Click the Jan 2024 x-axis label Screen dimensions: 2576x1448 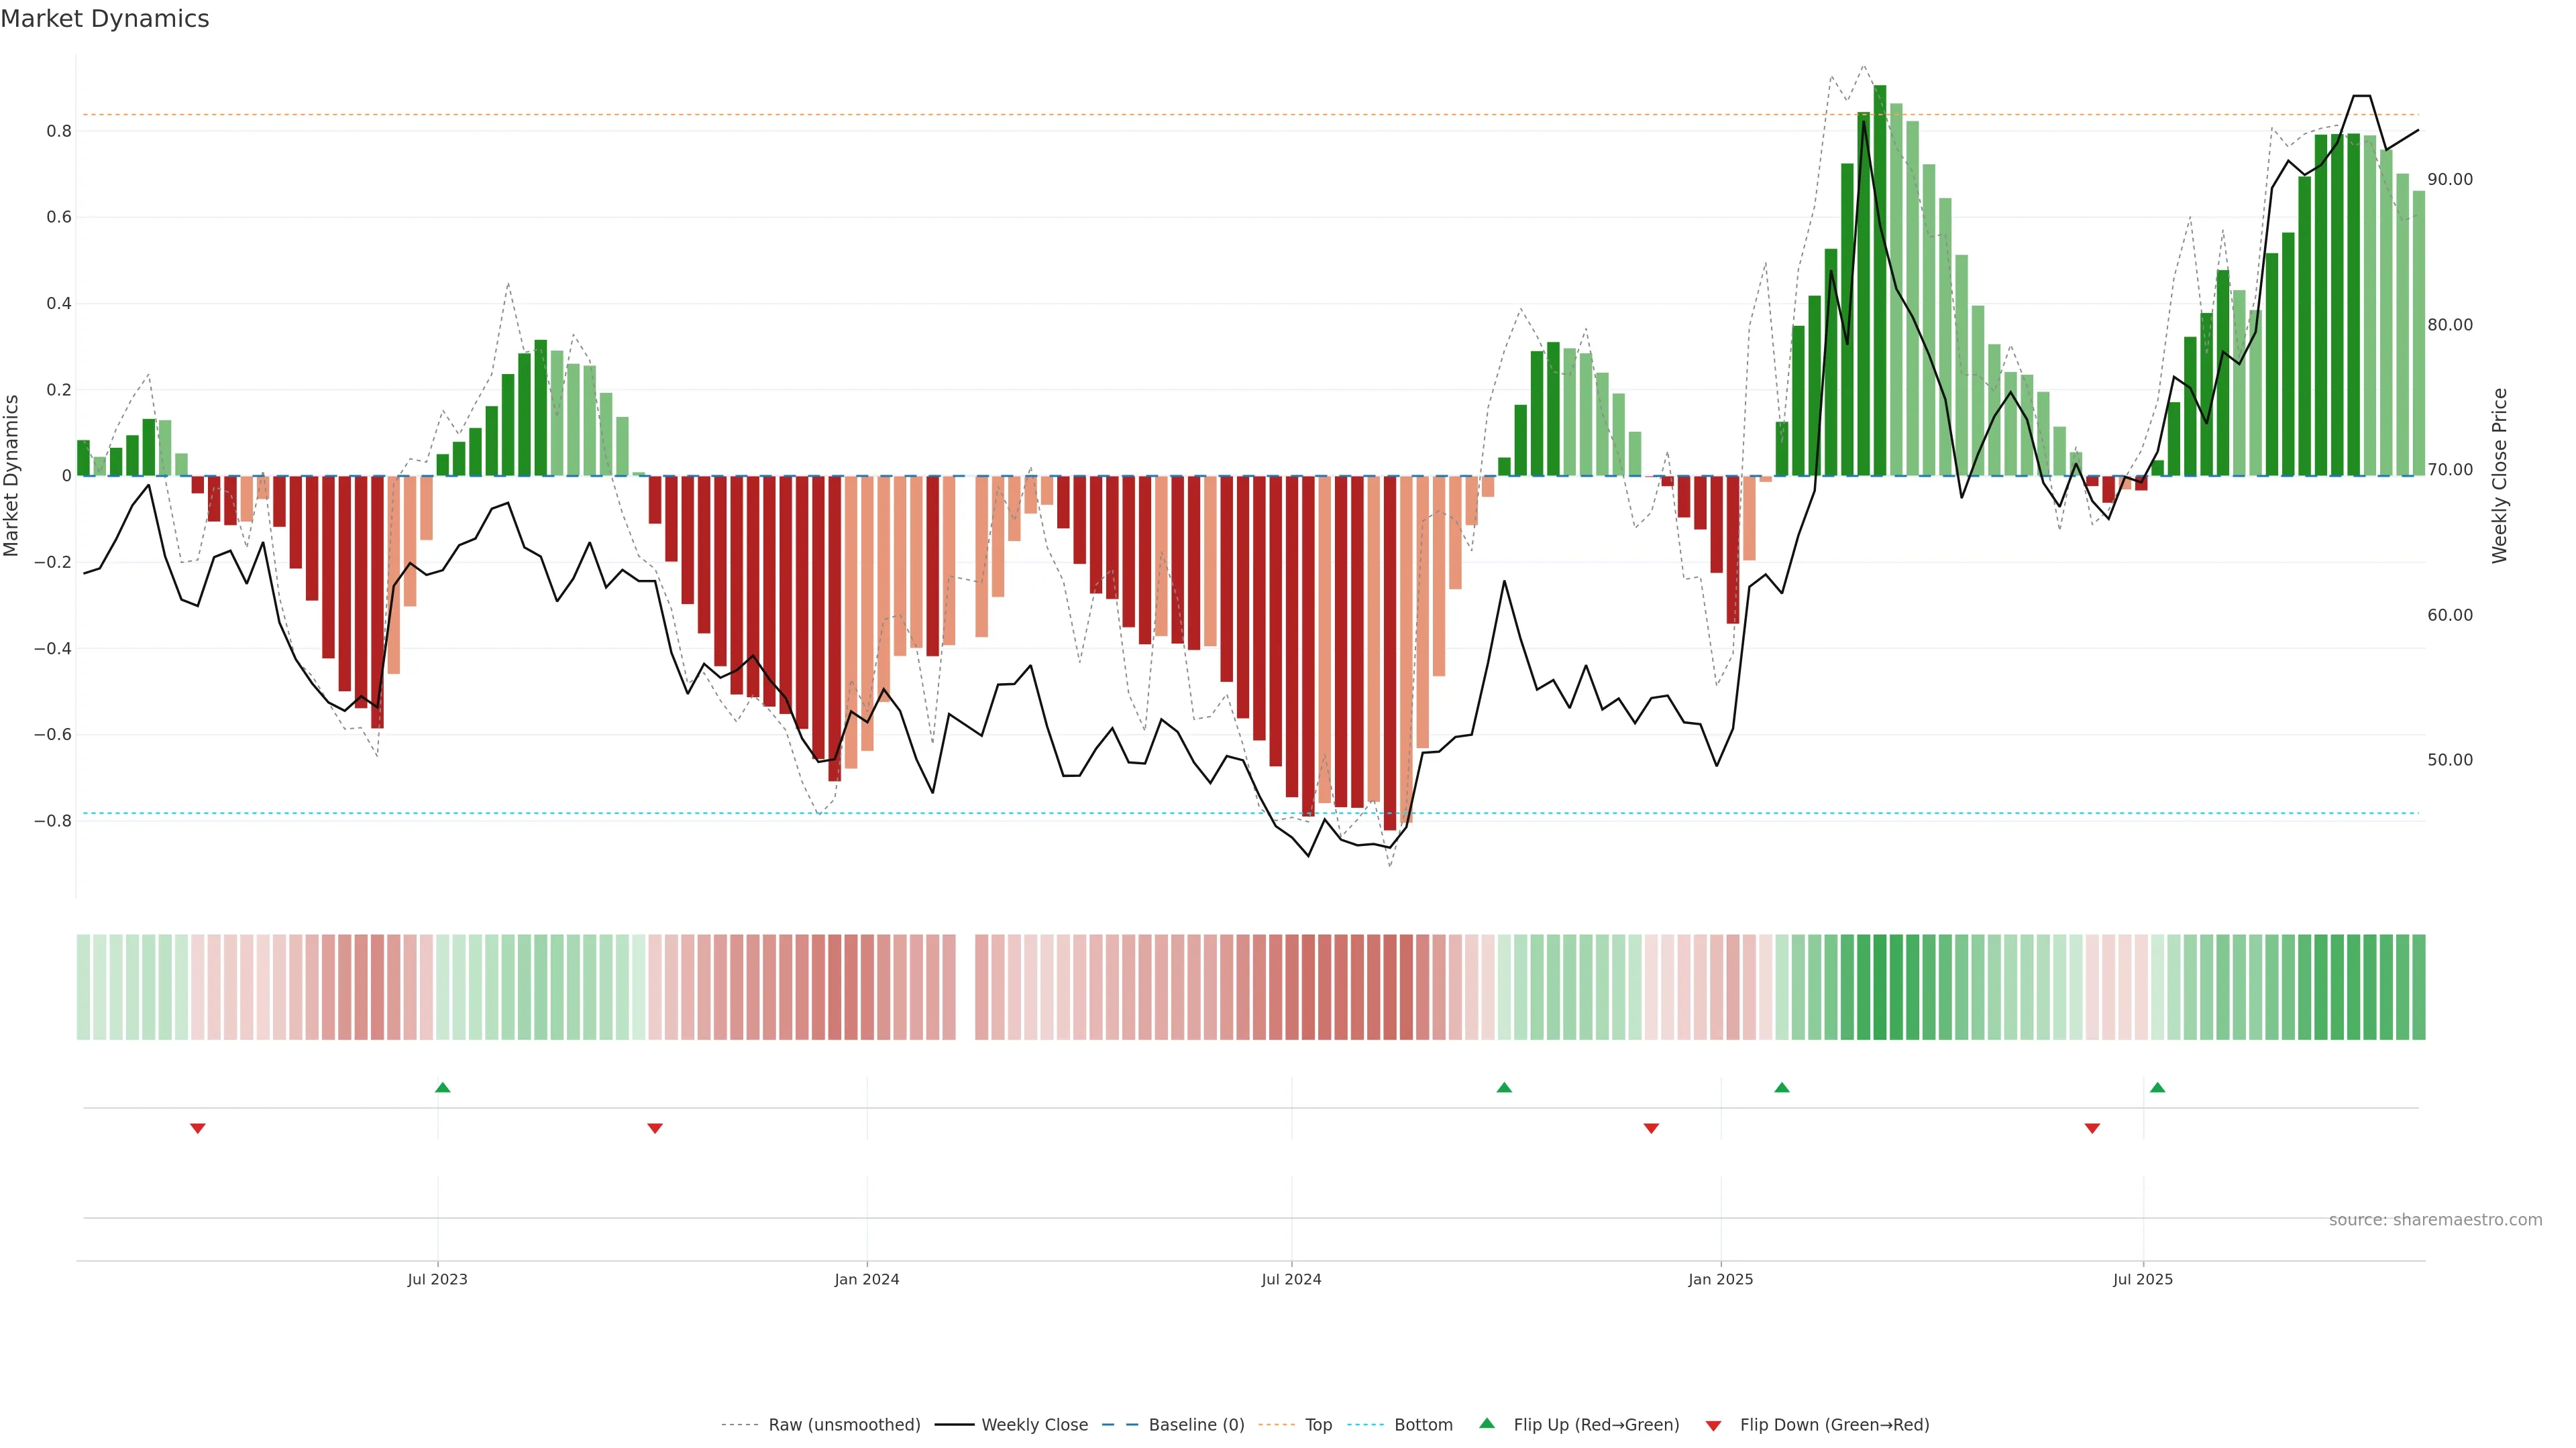tap(867, 1279)
